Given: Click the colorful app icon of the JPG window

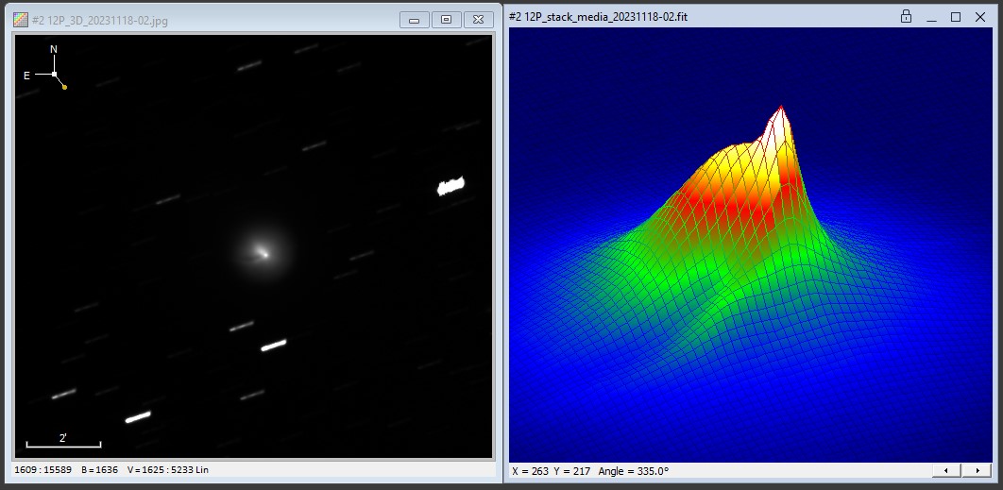Looking at the screenshot, I should pos(20,20).
